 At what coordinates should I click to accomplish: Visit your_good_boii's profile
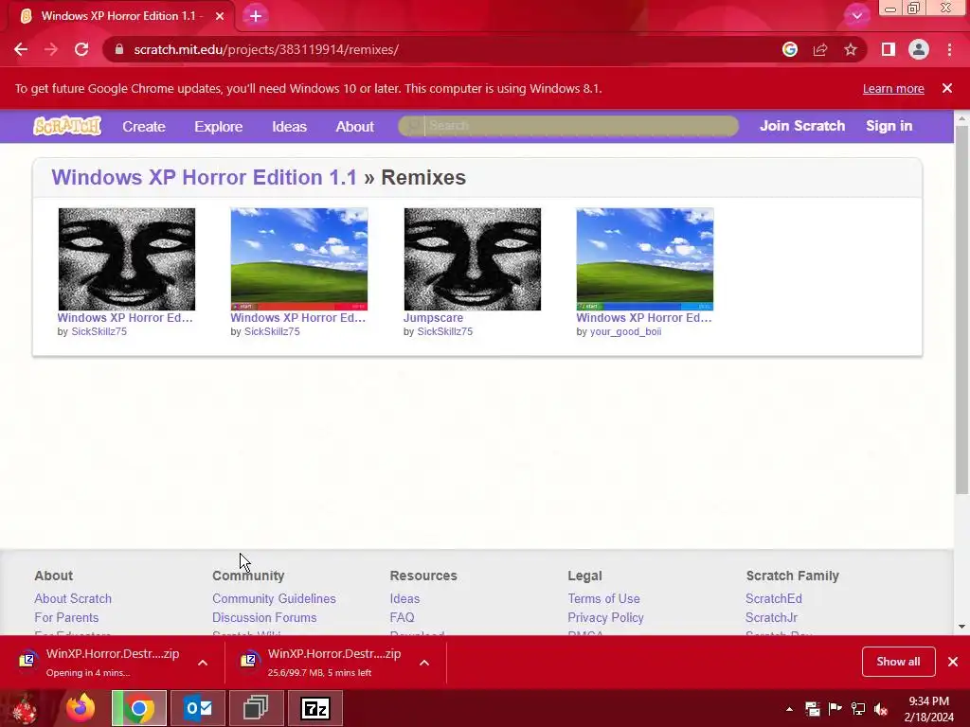(x=625, y=332)
